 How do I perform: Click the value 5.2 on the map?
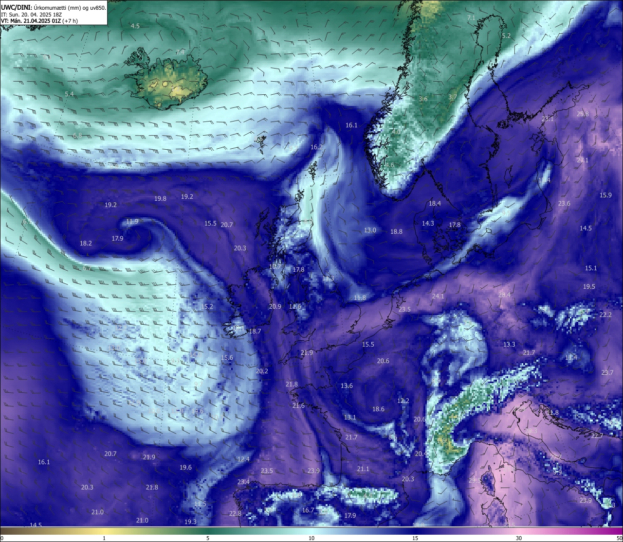tap(506, 35)
